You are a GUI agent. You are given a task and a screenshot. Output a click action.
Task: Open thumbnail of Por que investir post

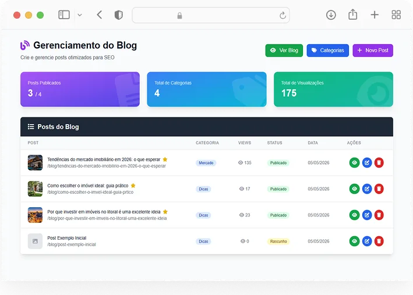click(35, 215)
